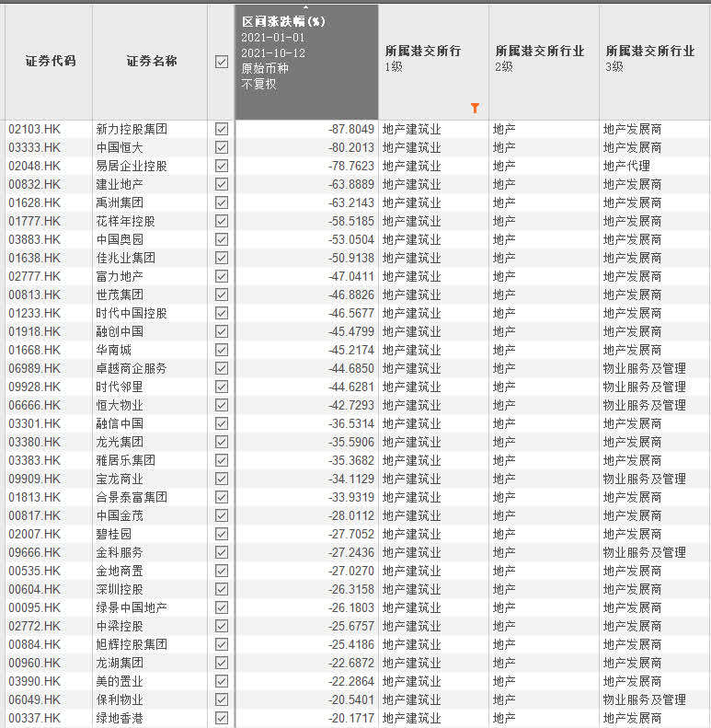Select the value -87.8049
The image size is (711, 728).
350,129
